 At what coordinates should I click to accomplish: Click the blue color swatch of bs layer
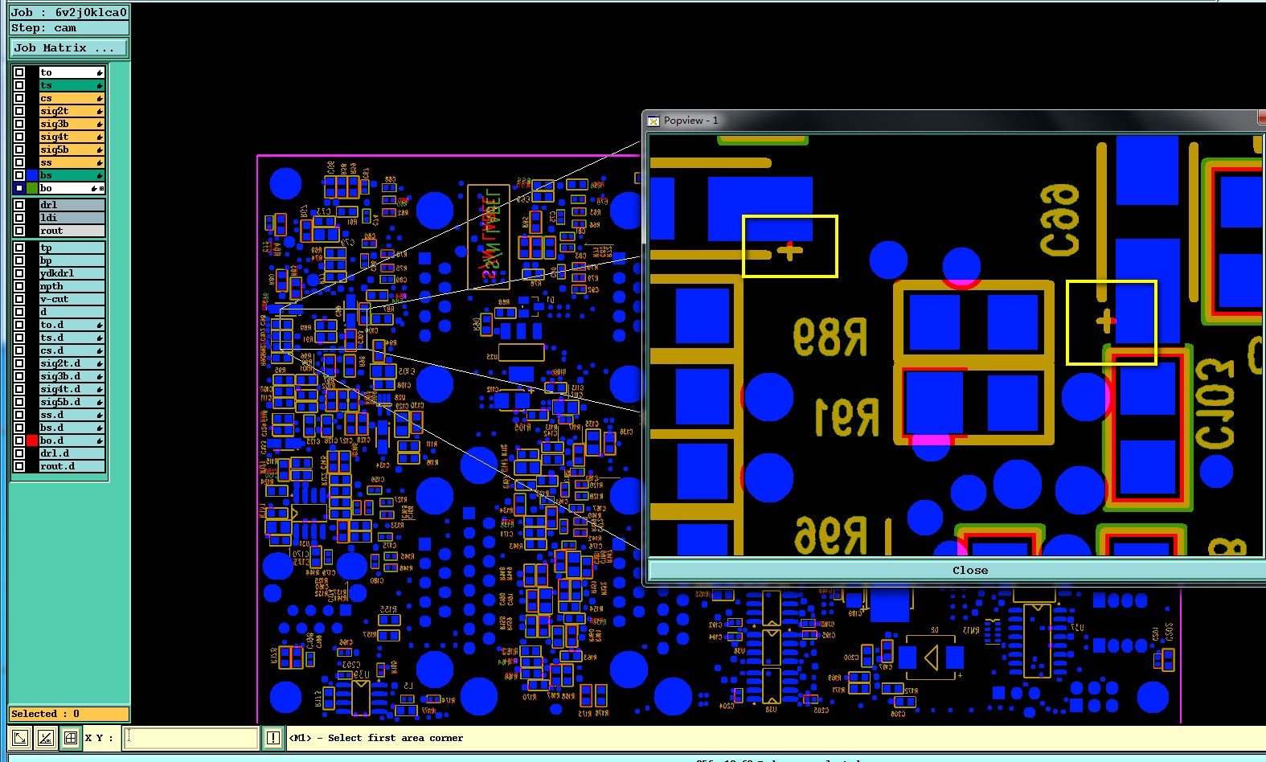click(x=32, y=175)
